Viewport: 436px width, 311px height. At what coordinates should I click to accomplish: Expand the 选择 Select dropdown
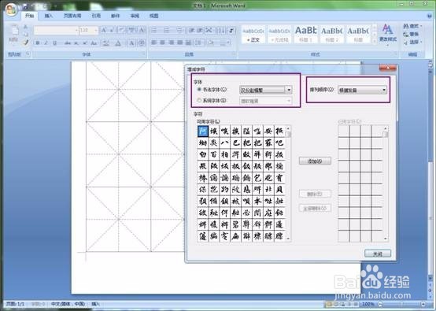point(421,42)
